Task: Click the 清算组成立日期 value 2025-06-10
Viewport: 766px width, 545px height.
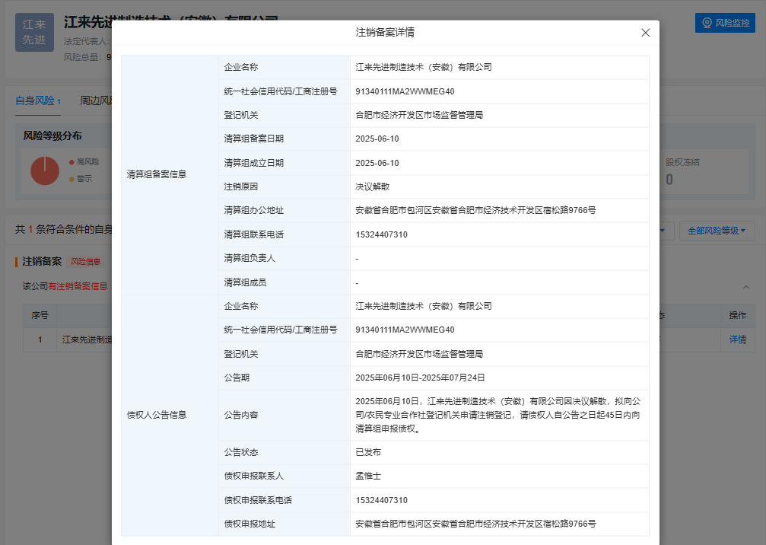Action: click(x=377, y=163)
